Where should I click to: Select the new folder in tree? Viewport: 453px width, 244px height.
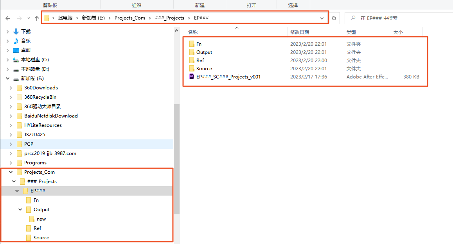[x=41, y=219]
